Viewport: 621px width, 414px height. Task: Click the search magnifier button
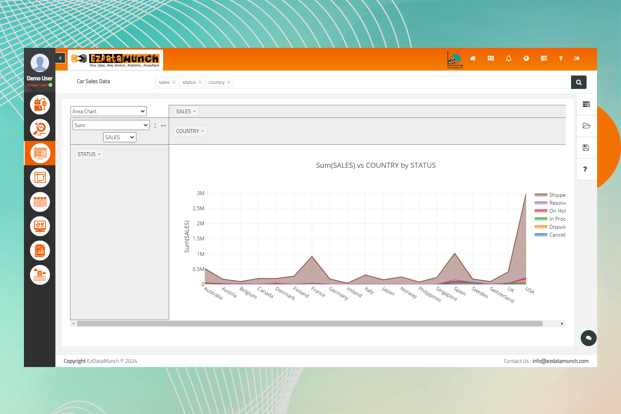point(579,82)
